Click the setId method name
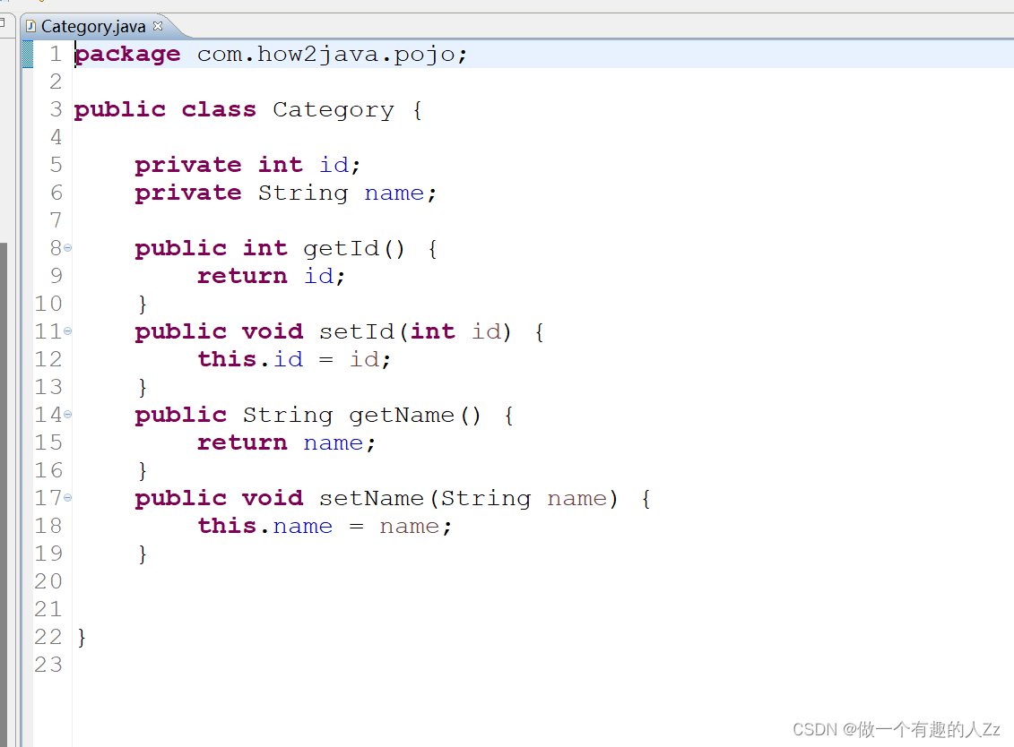 click(356, 332)
